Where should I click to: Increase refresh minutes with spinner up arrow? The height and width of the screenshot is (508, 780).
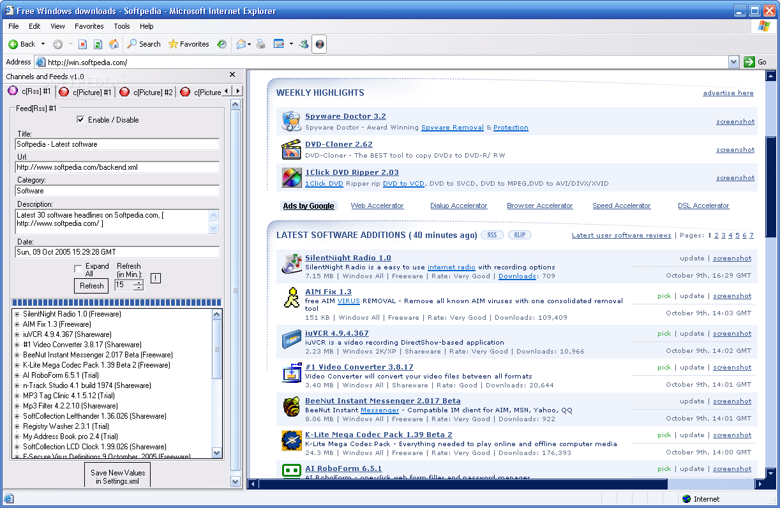click(139, 282)
